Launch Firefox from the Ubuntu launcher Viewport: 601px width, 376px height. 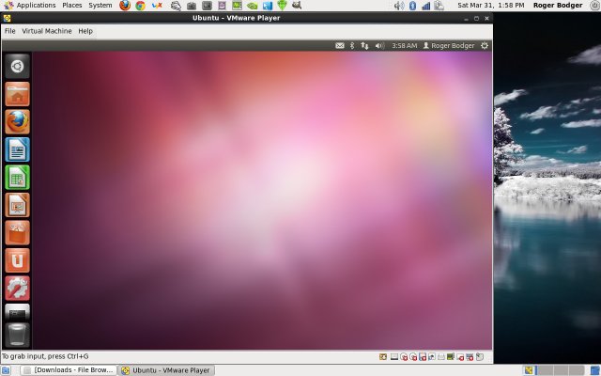17,121
